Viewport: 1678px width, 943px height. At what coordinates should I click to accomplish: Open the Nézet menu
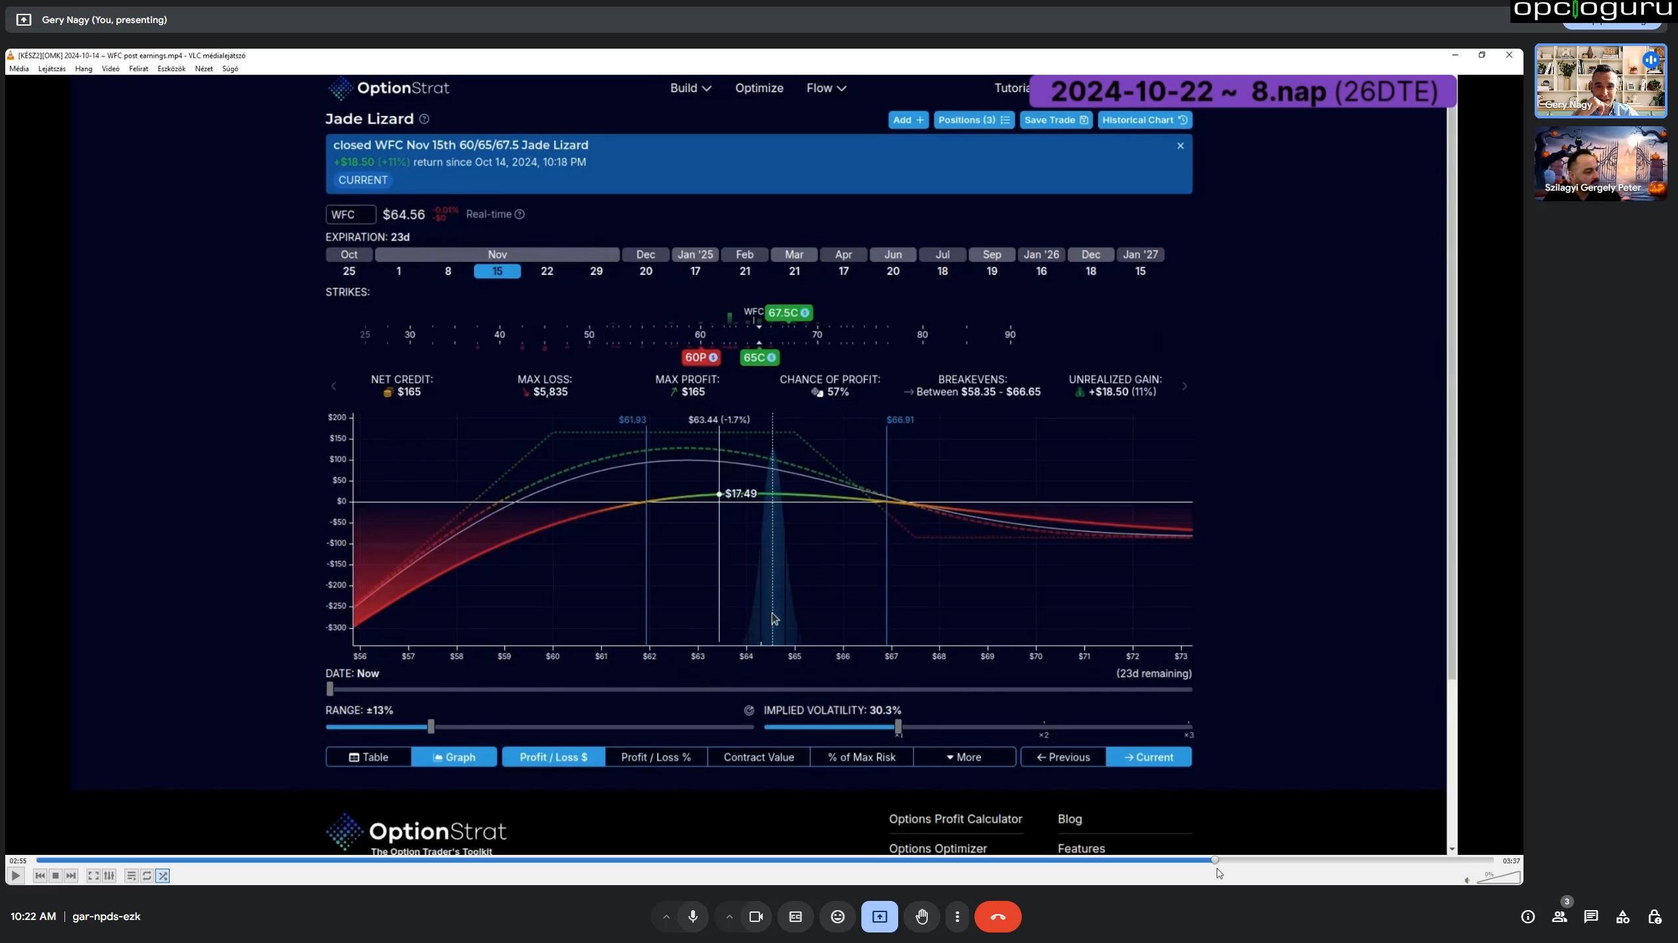point(204,68)
